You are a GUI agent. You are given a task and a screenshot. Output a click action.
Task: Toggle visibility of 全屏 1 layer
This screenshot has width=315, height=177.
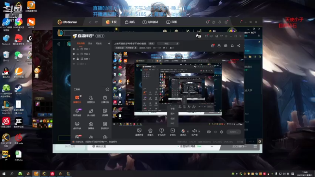pyautogui.click(x=74, y=59)
